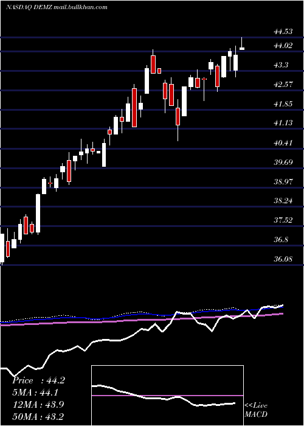Click the 41.85 price axis label
Viewport: 304px width, 426px height.
283,104
